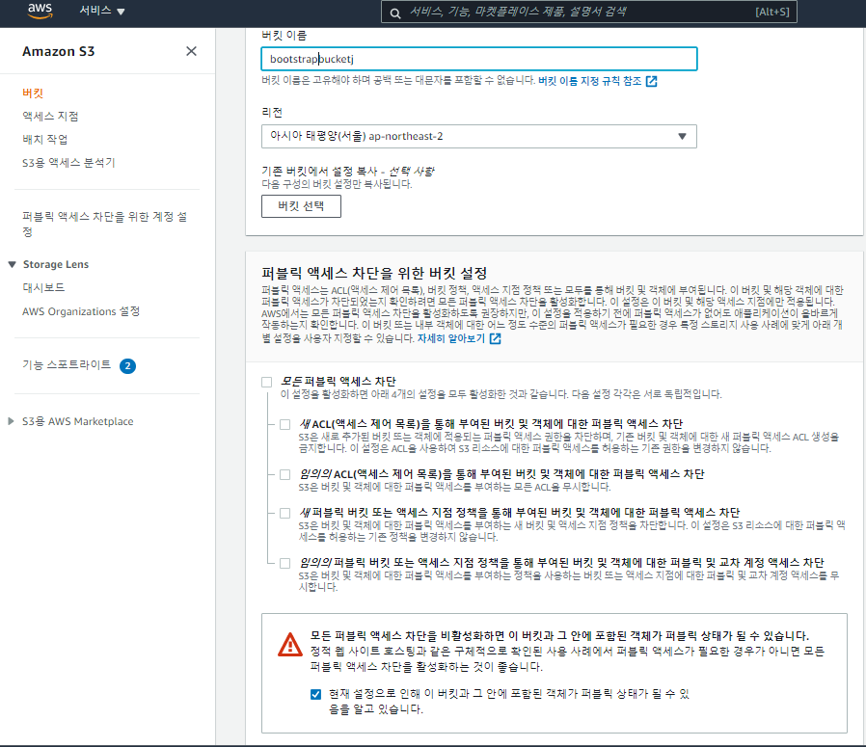Click the 퍼블릭 액세스 차단을 위한 버킷 설정 heading

coord(374,274)
